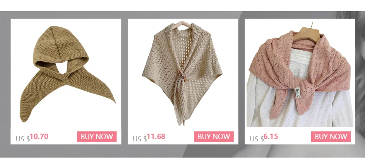Viewport: 365px width, 168px height.
Task: Select the 11.68 price text
Action: click(156, 136)
